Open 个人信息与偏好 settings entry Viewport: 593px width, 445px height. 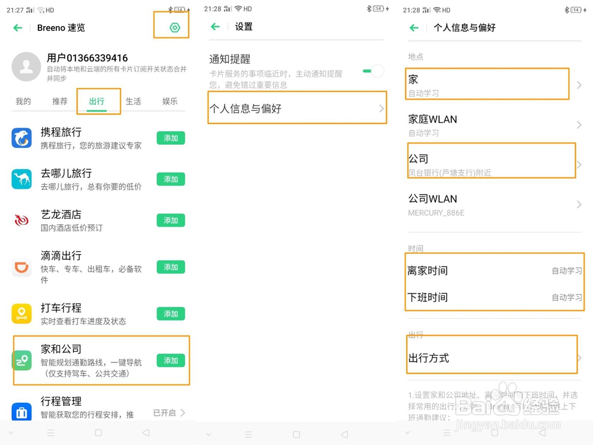pyautogui.click(x=296, y=109)
